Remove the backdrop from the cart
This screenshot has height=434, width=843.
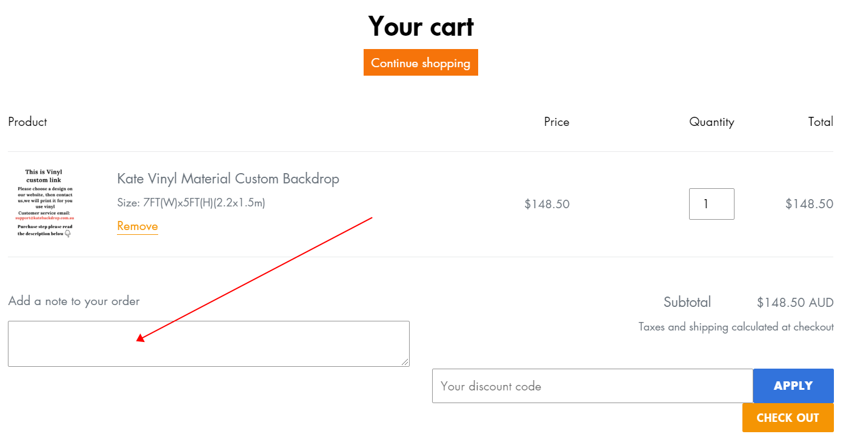click(138, 226)
